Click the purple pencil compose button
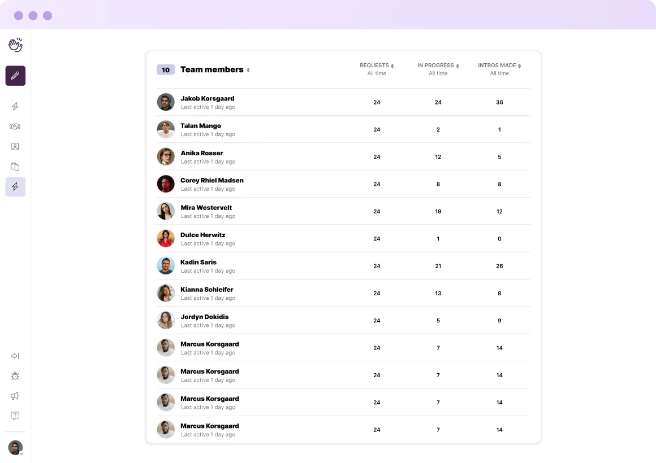 coord(15,76)
